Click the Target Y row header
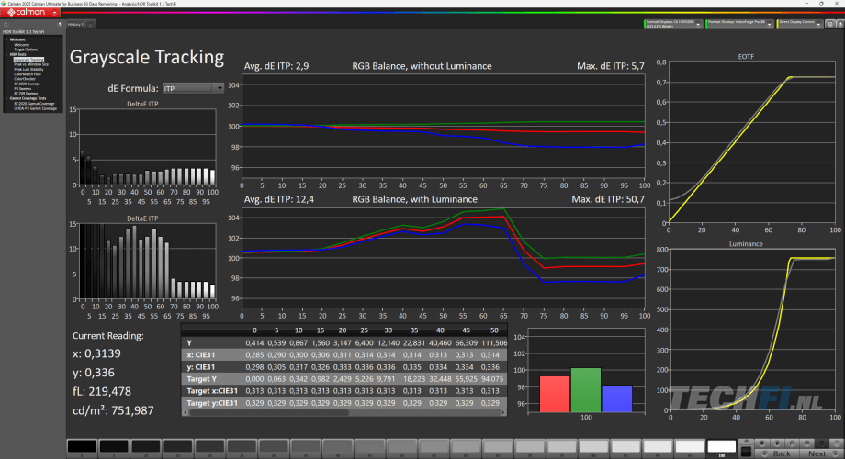The width and height of the screenshot is (845, 459). point(201,379)
